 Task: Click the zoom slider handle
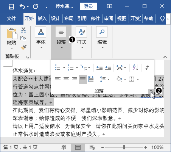[x=124, y=147]
